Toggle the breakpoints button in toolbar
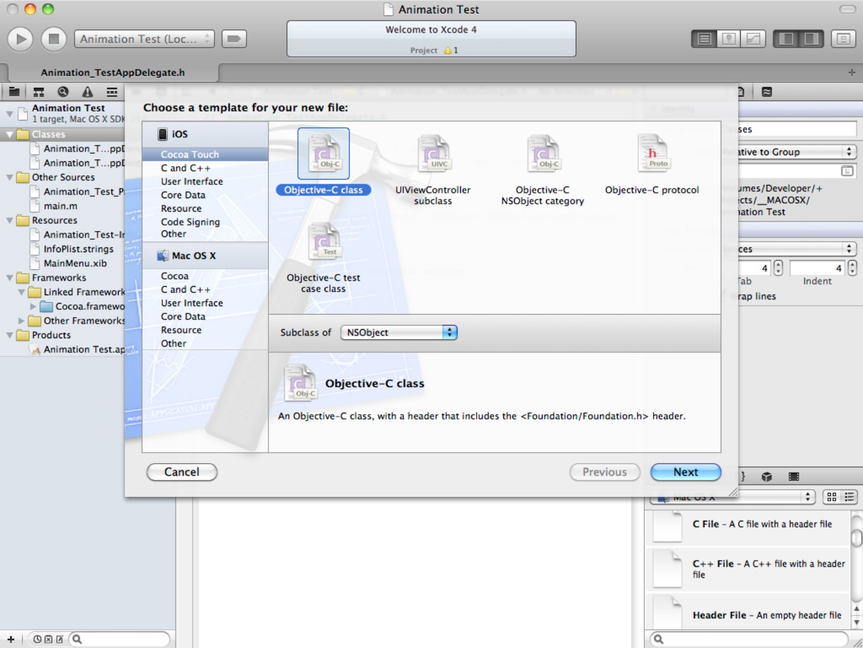The image size is (863, 648). (234, 39)
